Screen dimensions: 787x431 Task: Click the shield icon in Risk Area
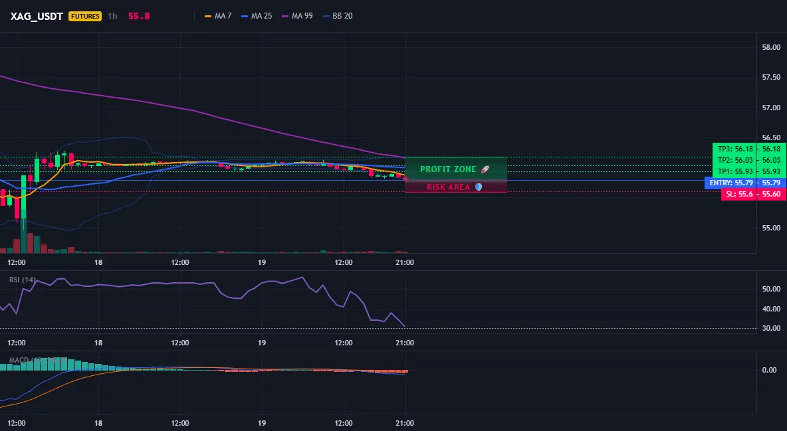point(479,187)
